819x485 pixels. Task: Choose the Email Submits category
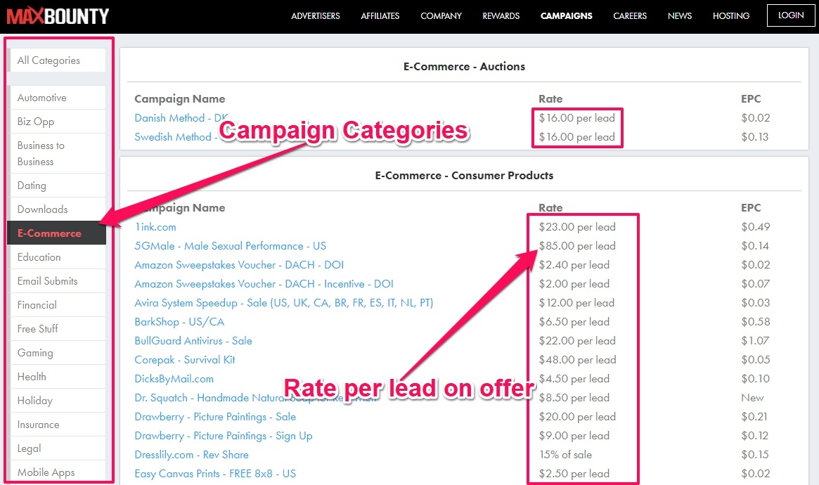click(58, 281)
